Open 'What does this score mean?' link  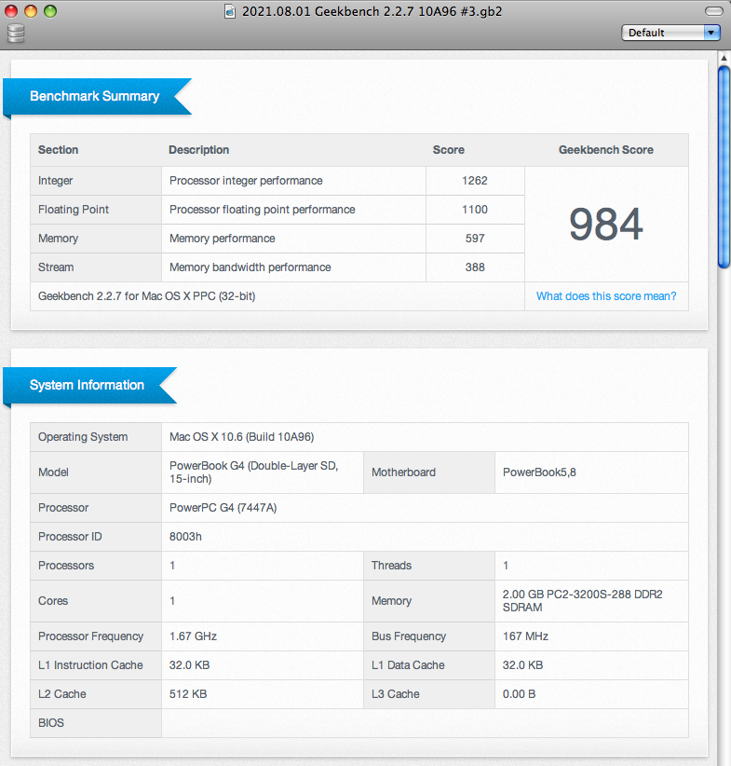(606, 296)
